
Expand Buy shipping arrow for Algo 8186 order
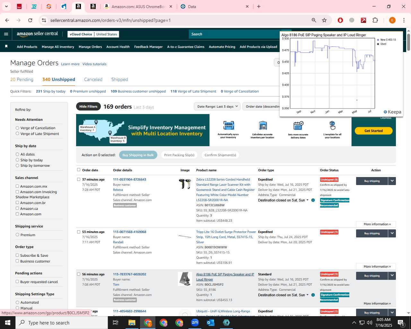click(x=392, y=276)
